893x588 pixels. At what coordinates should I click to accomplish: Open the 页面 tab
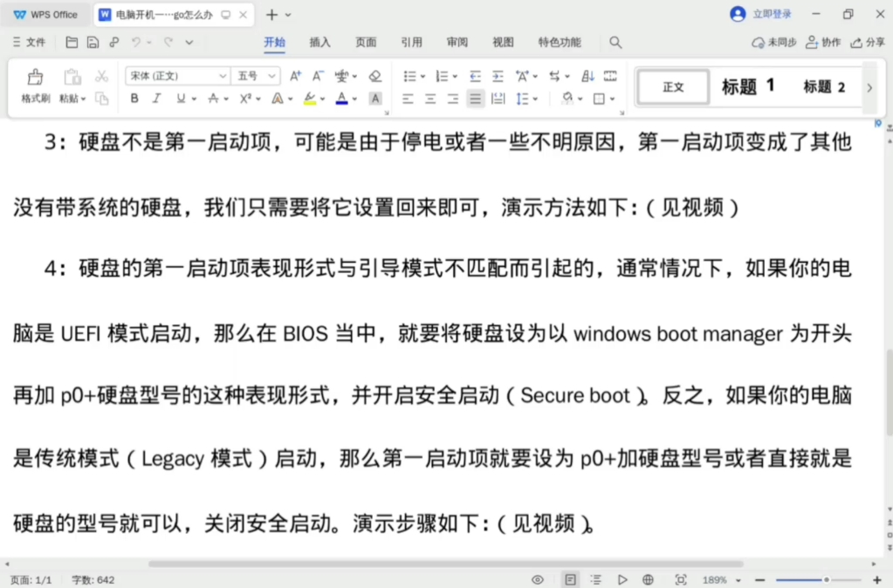366,42
